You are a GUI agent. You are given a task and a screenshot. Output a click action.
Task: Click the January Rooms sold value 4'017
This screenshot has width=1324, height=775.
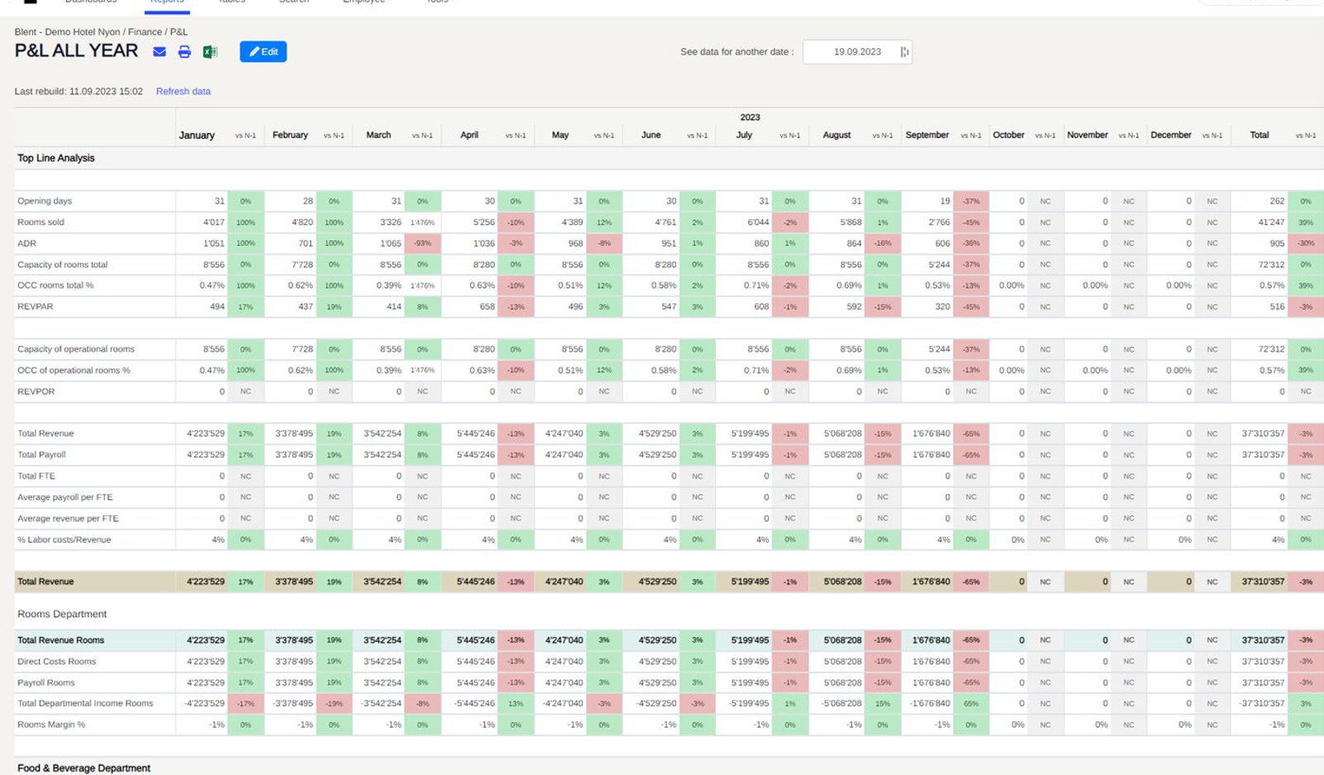pyautogui.click(x=213, y=222)
